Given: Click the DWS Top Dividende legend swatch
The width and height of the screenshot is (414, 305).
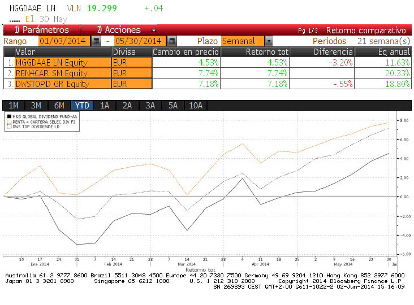Looking at the screenshot, I should [x=9, y=127].
